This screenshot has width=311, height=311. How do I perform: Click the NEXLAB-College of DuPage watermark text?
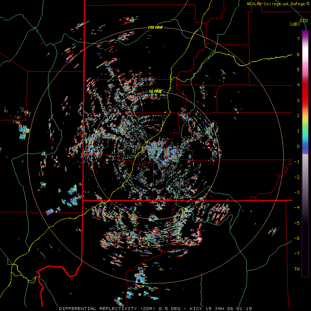(278, 4)
